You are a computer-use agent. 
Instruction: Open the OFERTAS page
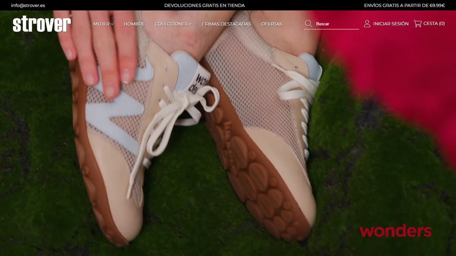(272, 24)
